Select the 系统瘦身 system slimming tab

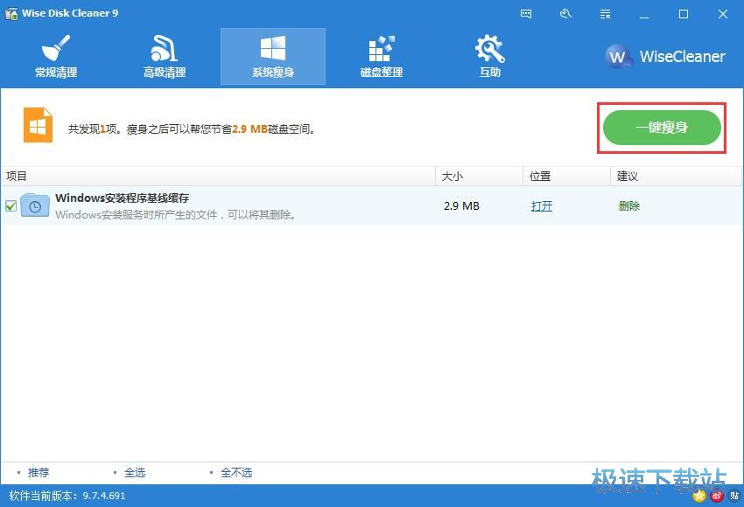pos(273,57)
